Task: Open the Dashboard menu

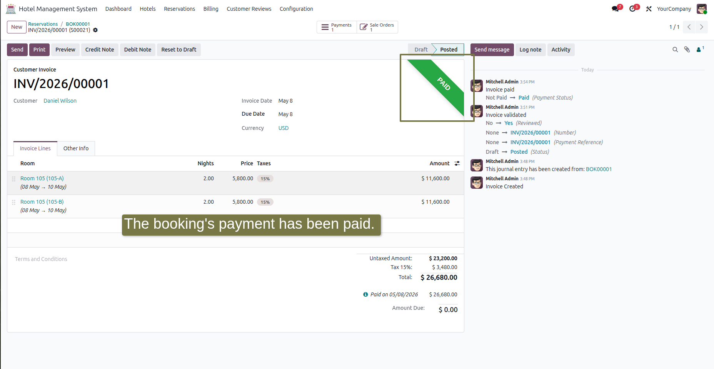Action: pyautogui.click(x=118, y=8)
